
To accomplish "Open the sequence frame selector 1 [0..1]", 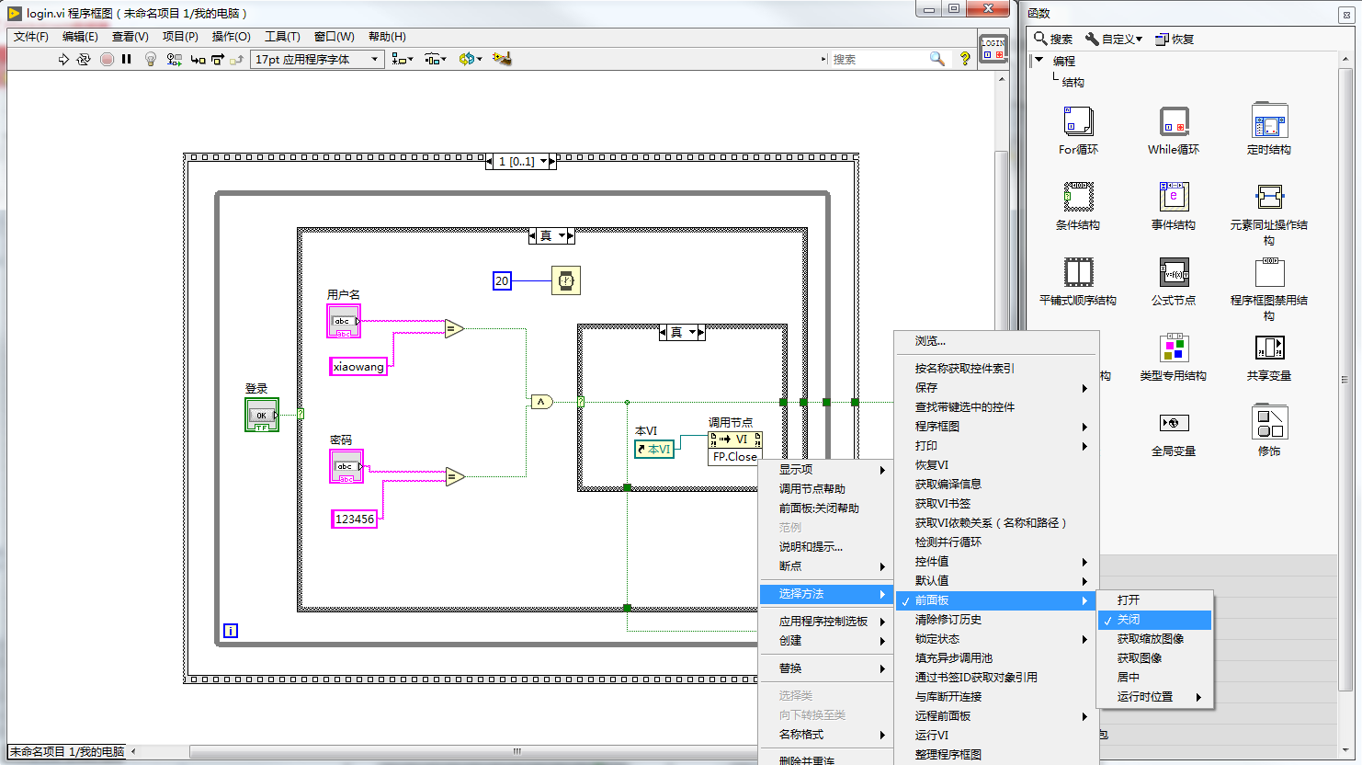I will [521, 161].
